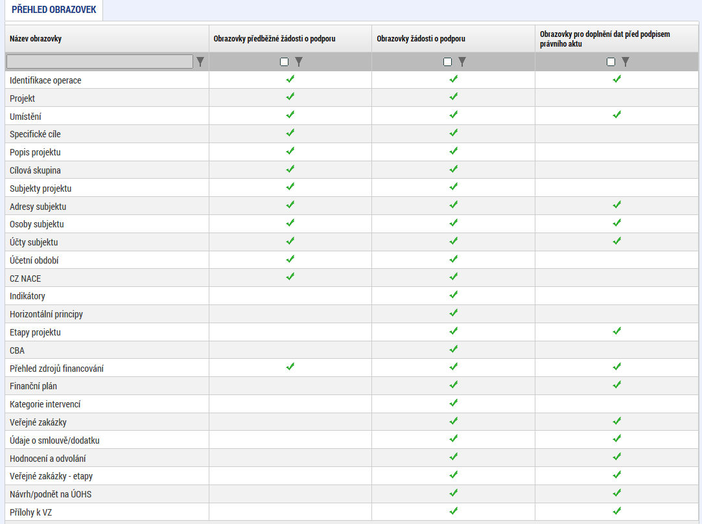702x524 pixels.
Task: Select the Veřejné zakázky - etapy row
Action: click(x=352, y=476)
